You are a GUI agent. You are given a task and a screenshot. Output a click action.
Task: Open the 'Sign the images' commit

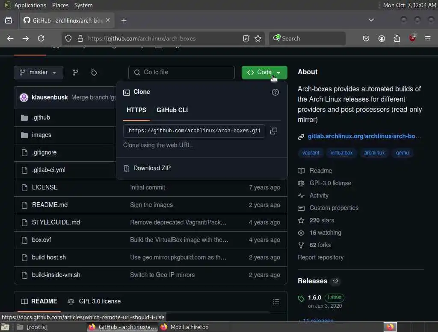[151, 205]
